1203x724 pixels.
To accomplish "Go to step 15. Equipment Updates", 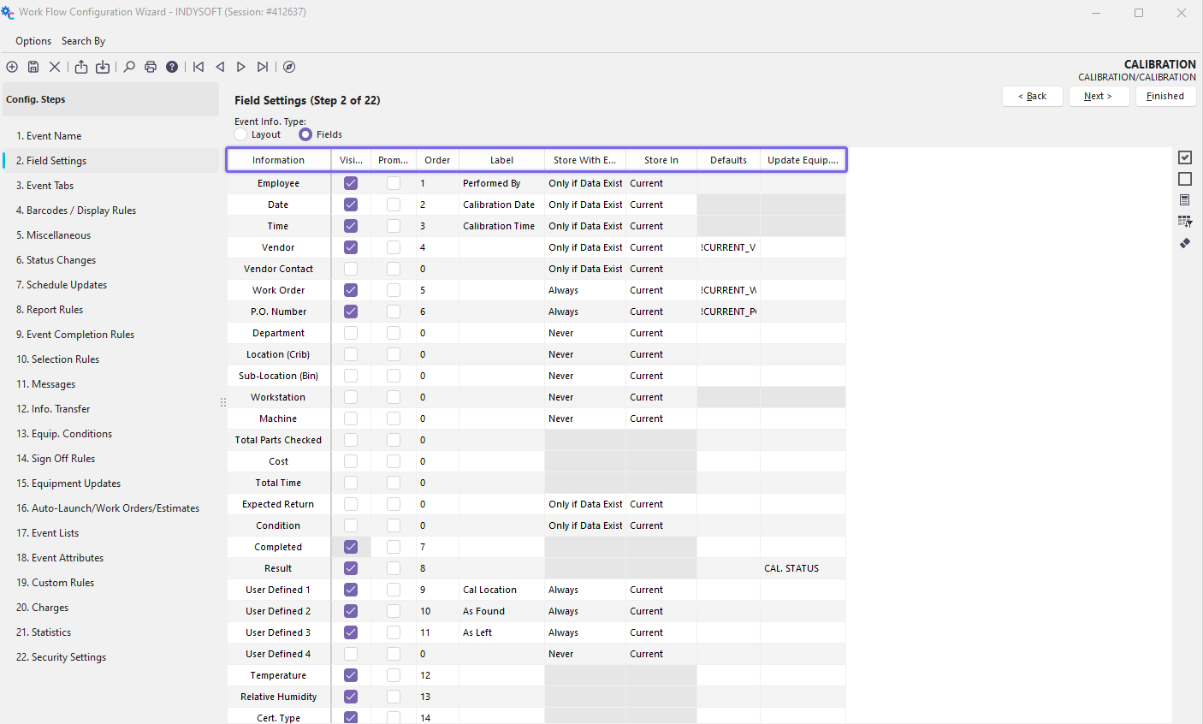I will pos(68,484).
